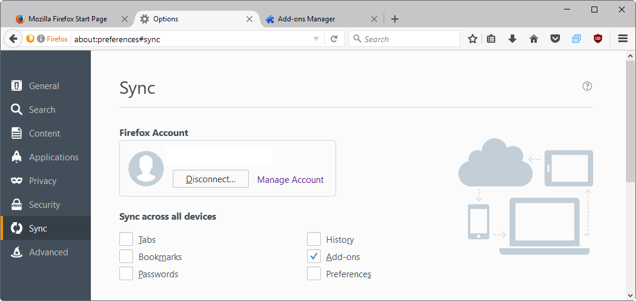Screen dimensions: 636x301
Task: Close the Add-ons Manager tab
Action: 374,19
